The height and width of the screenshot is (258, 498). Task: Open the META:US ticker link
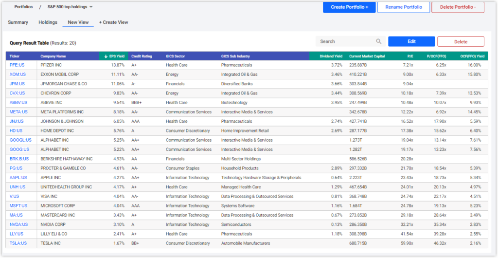pos(19,112)
